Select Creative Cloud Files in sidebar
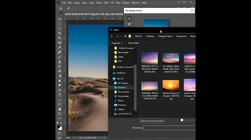The width and height of the screenshot is (251, 140). coord(123,67)
